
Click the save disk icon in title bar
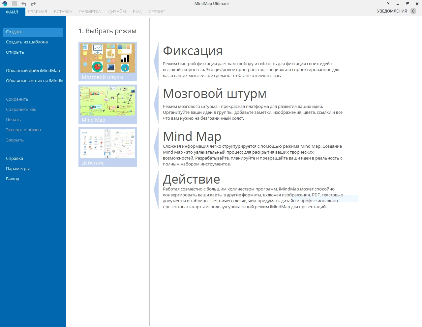click(14, 4)
